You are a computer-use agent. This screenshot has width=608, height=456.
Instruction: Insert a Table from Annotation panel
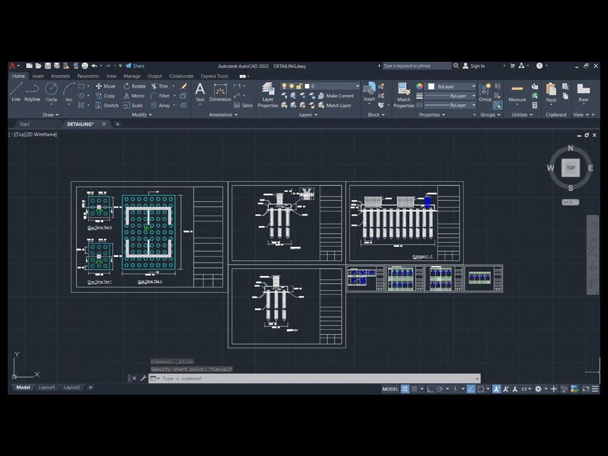[x=243, y=105]
